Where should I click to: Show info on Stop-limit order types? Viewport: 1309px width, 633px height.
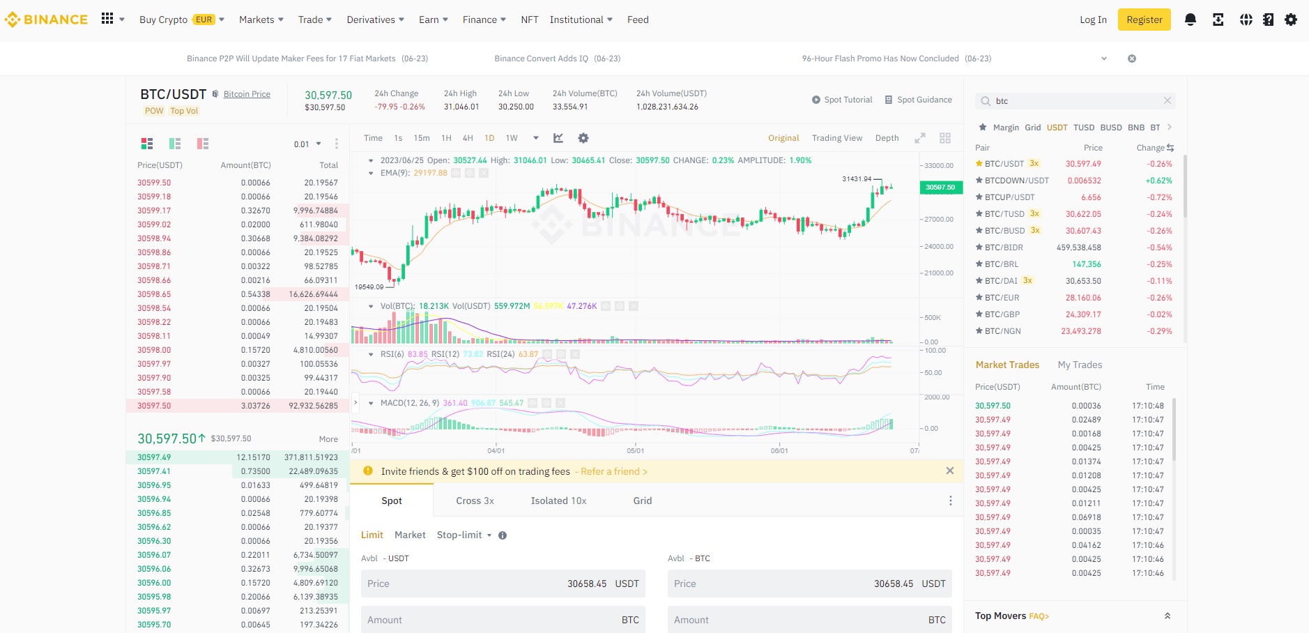(503, 535)
